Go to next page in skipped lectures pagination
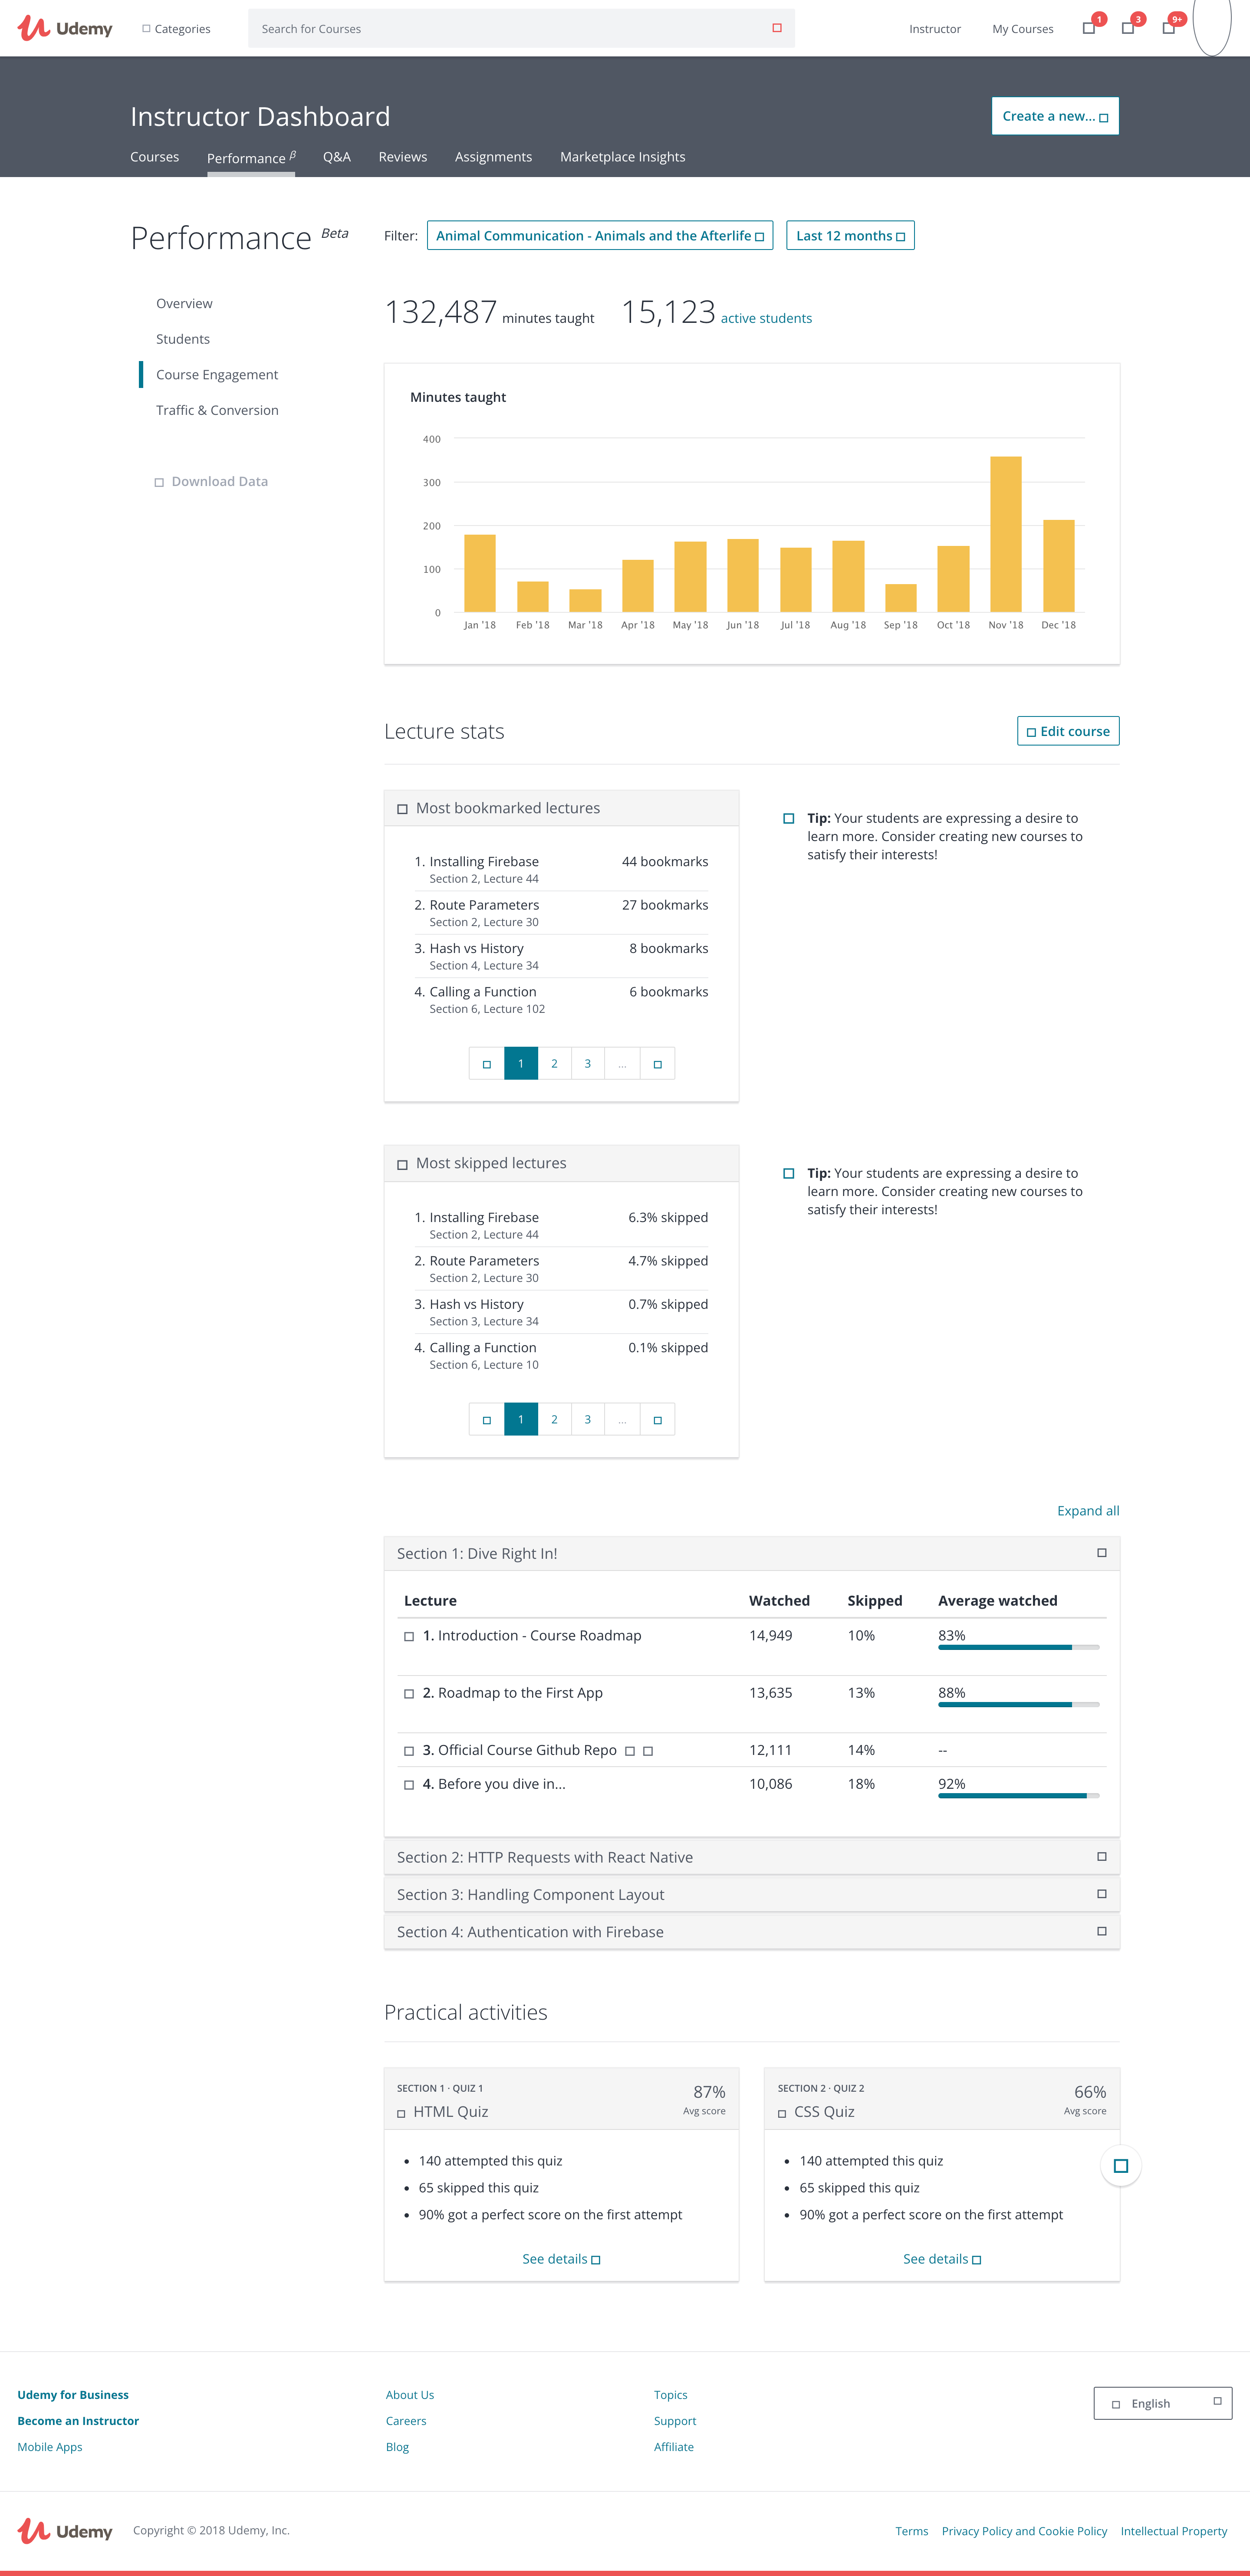 coord(657,1420)
